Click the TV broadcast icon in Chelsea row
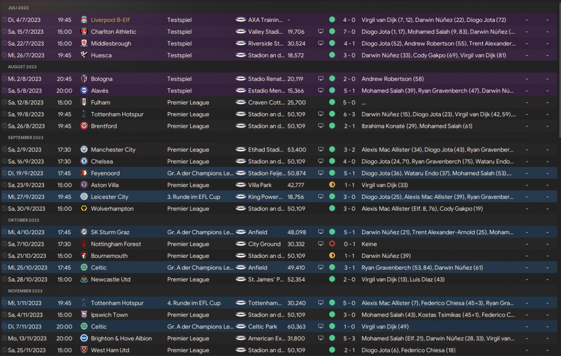 pyautogui.click(x=321, y=162)
